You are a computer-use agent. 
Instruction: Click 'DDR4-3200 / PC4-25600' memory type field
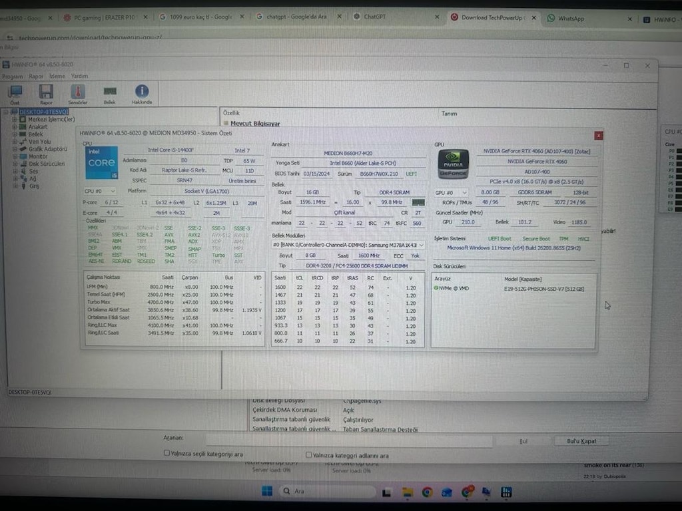pyautogui.click(x=357, y=266)
